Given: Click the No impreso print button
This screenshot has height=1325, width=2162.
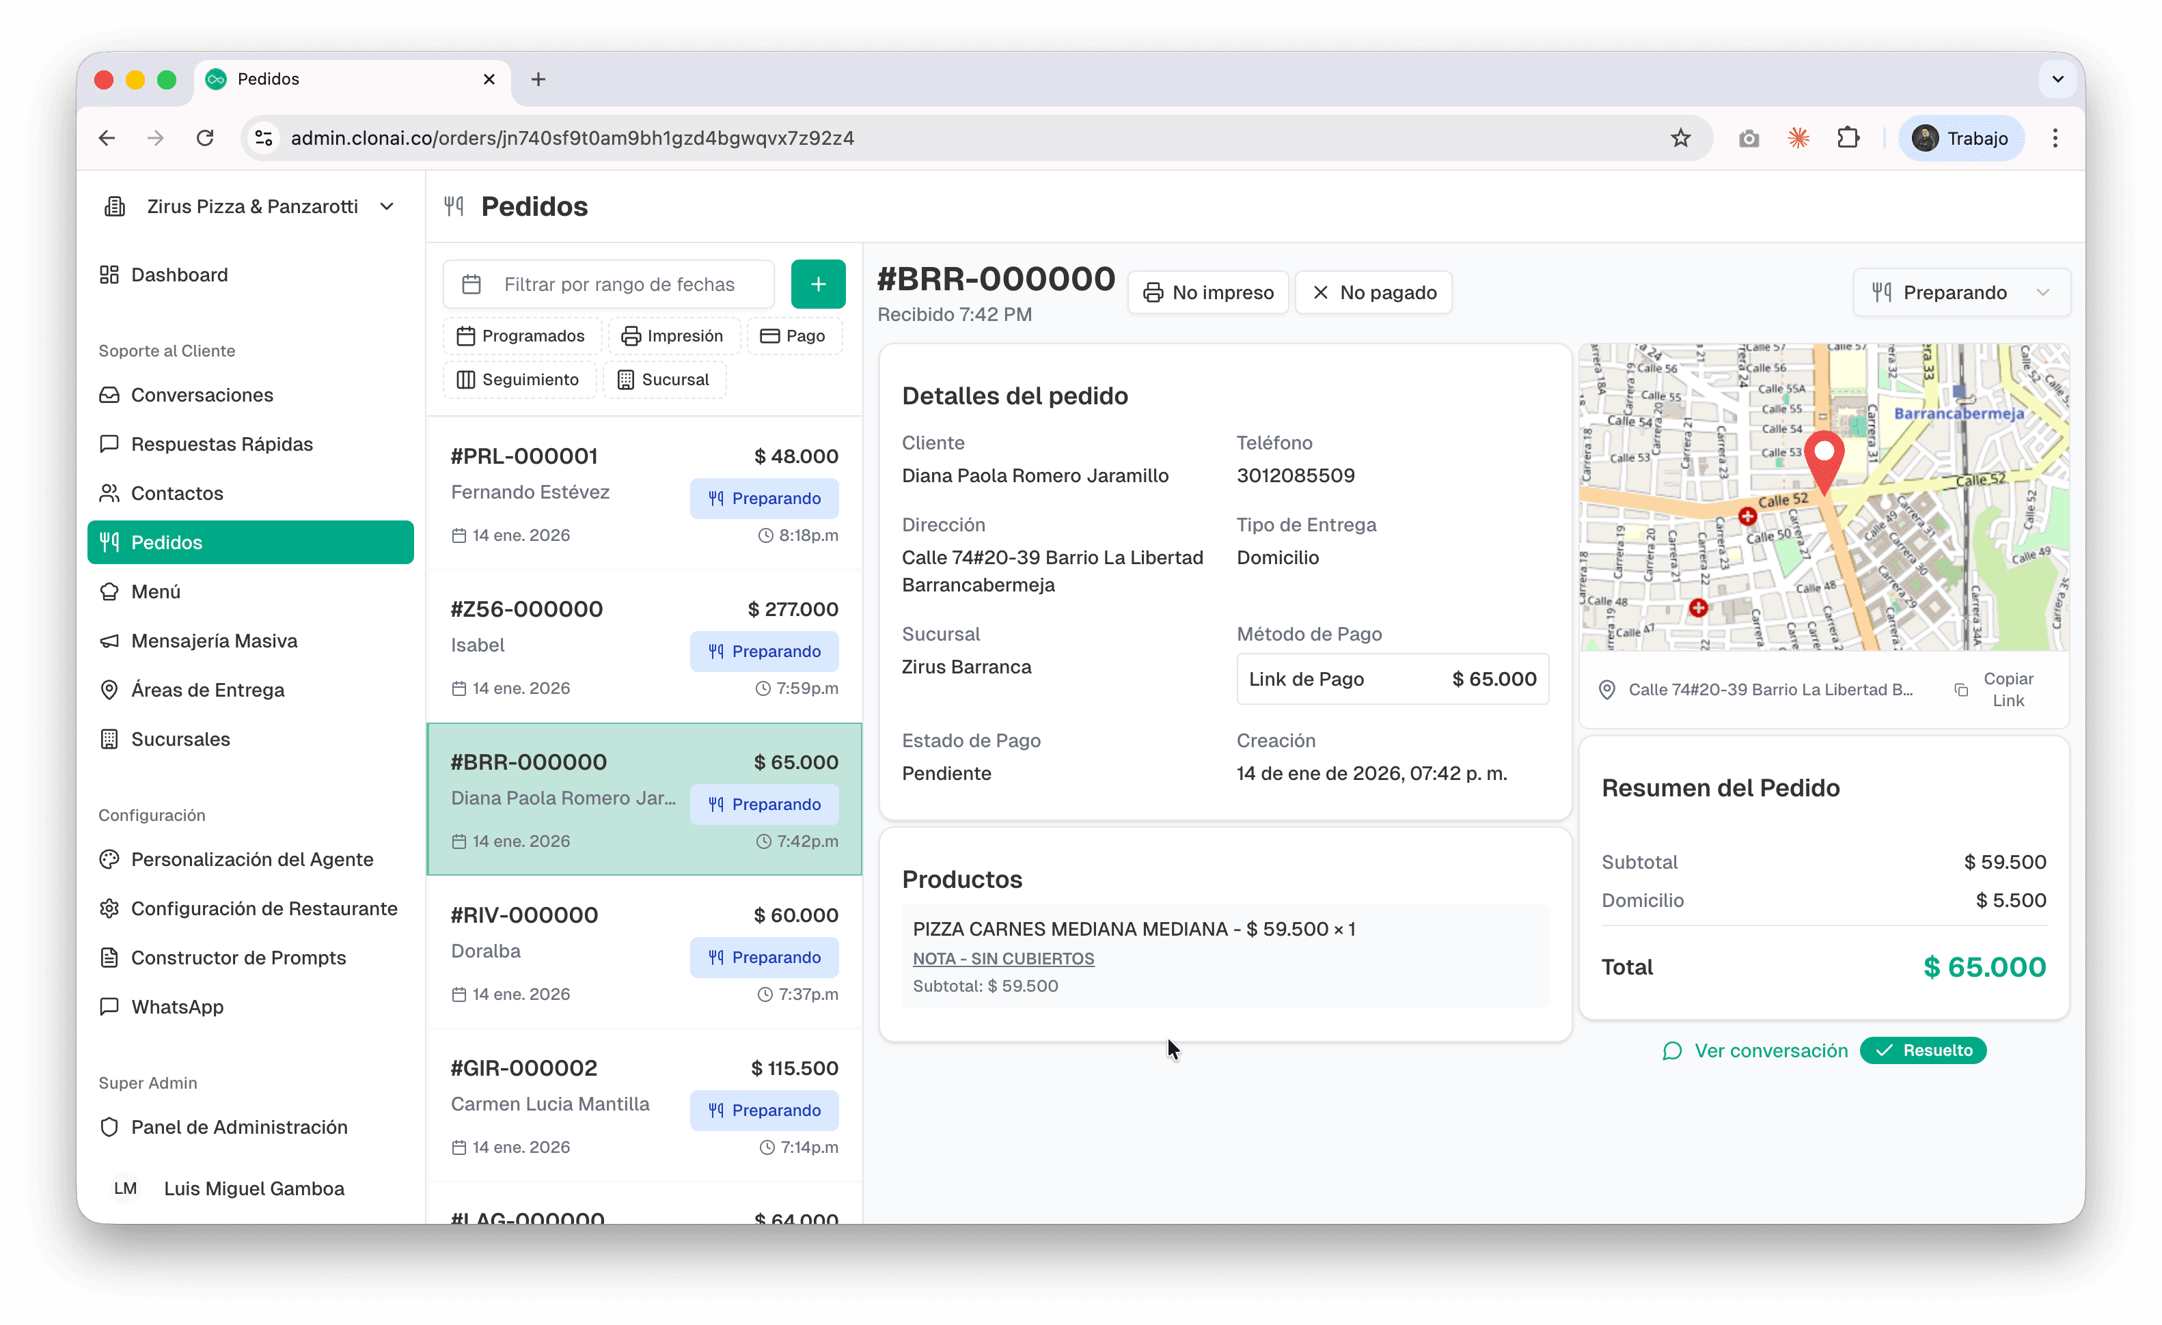Looking at the screenshot, I should point(1208,292).
